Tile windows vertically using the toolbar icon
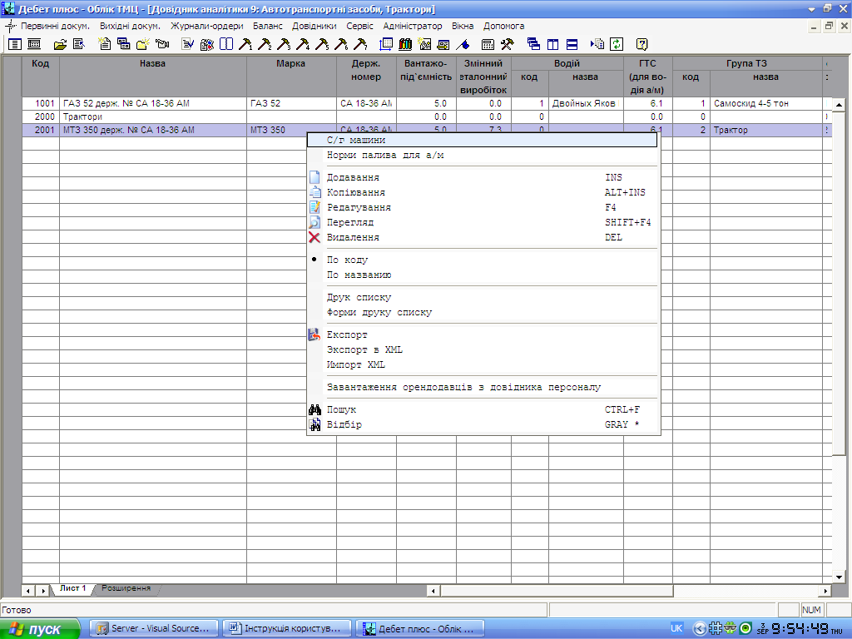The image size is (852, 639). coord(552,45)
